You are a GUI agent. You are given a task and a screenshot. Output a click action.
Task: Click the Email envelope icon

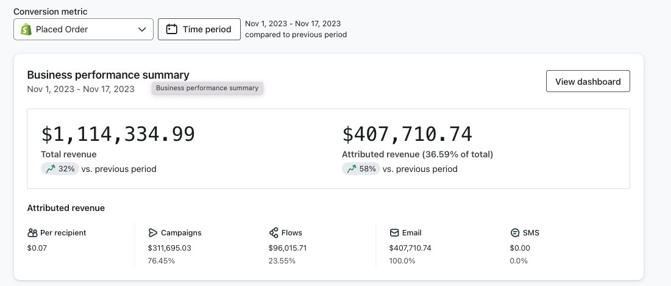point(394,232)
